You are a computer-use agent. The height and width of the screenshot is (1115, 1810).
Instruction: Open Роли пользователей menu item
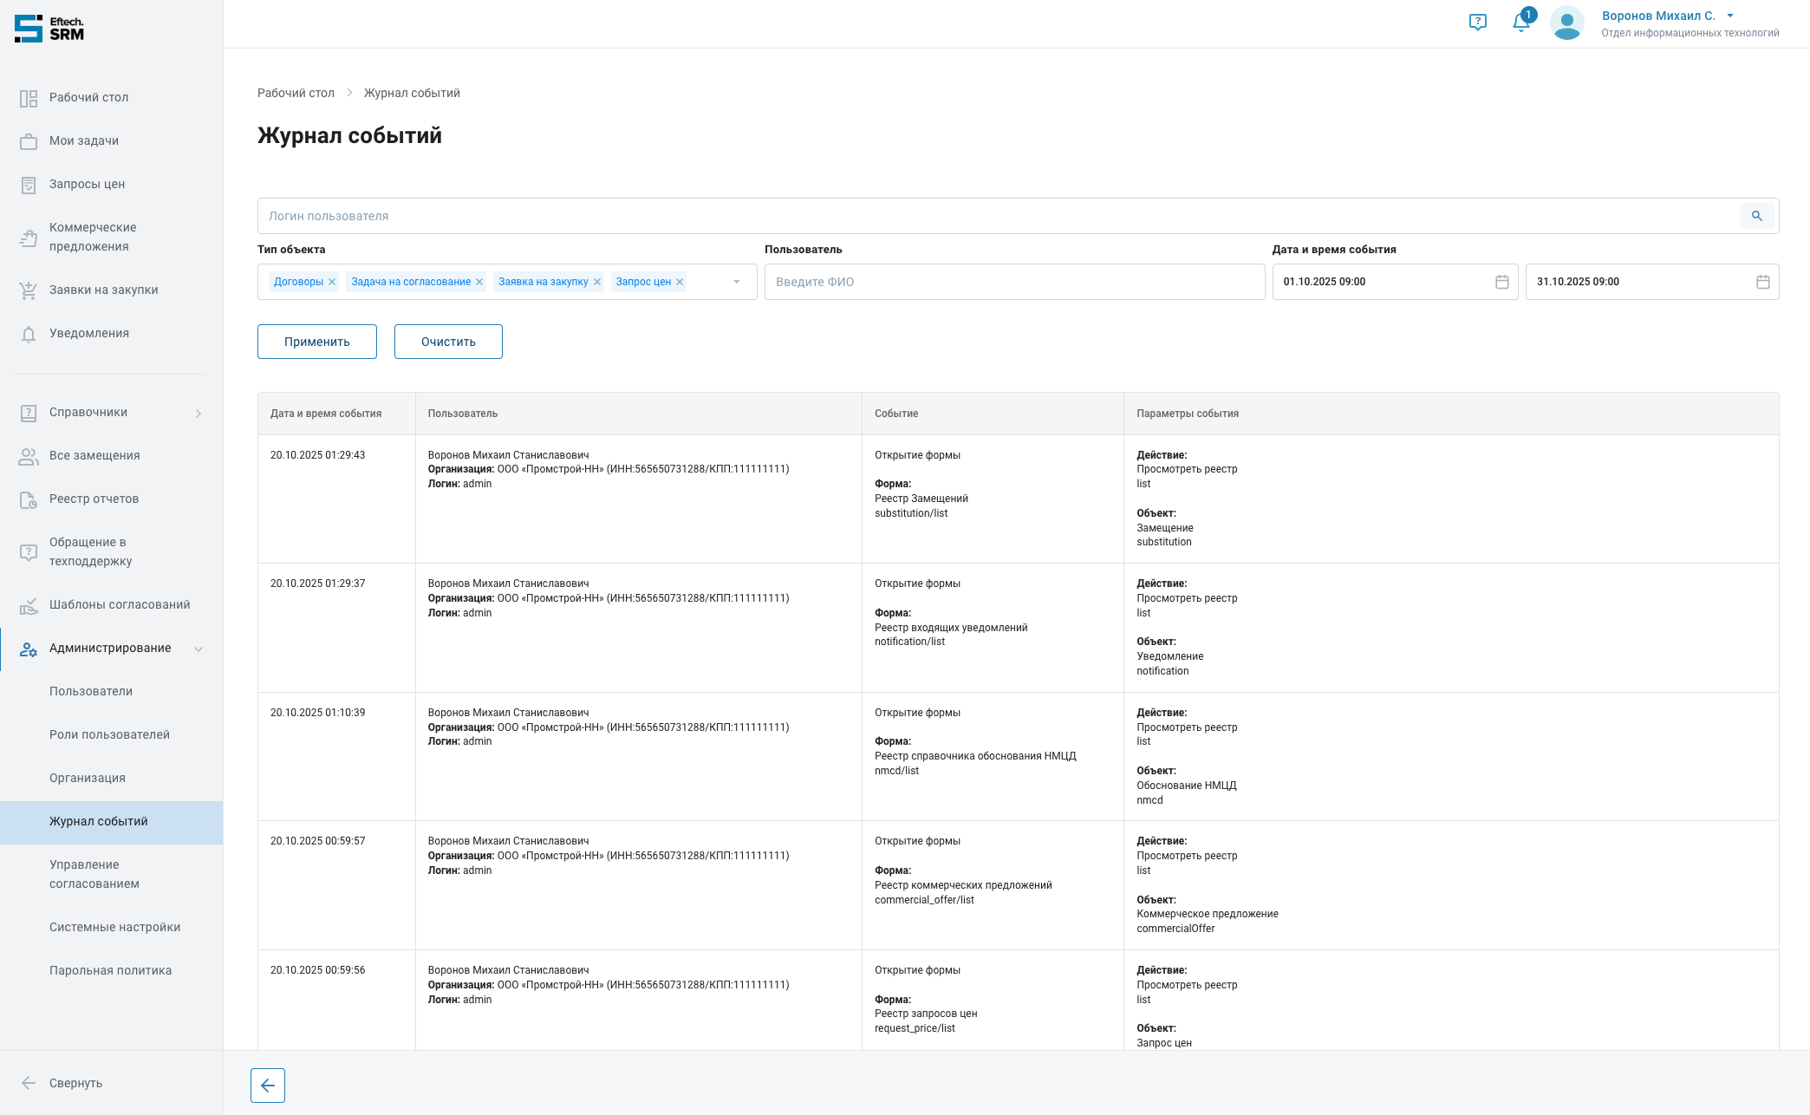point(109,734)
